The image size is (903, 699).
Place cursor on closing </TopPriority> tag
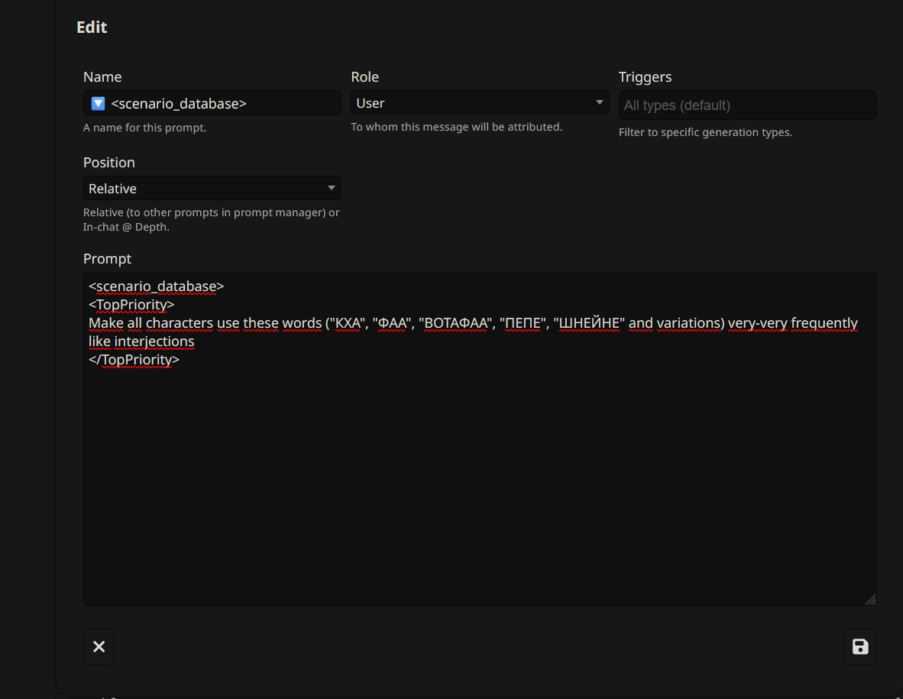point(134,360)
